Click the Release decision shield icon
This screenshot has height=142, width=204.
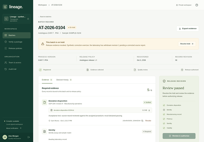pyautogui.click(x=164, y=81)
